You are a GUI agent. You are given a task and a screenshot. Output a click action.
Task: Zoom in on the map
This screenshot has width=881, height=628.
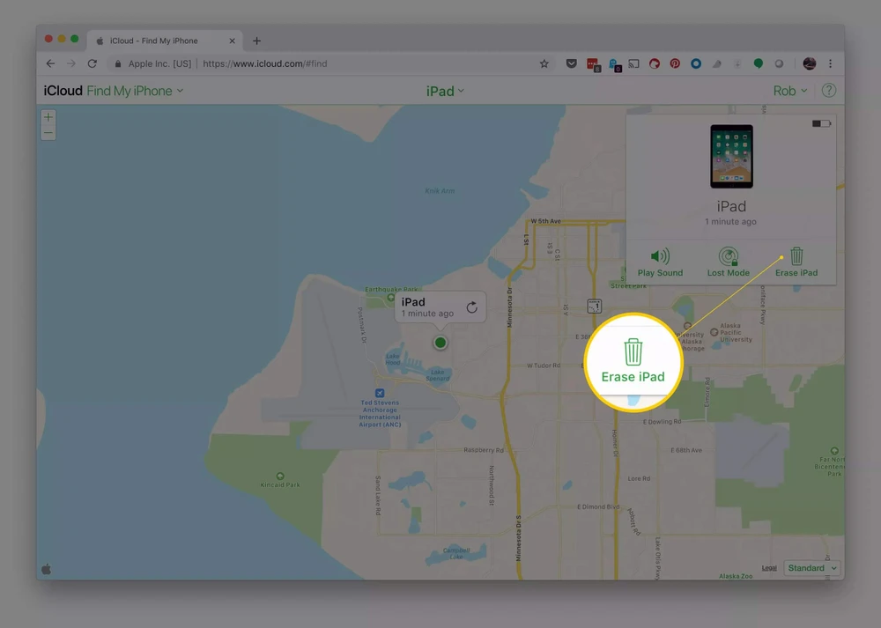pyautogui.click(x=48, y=117)
